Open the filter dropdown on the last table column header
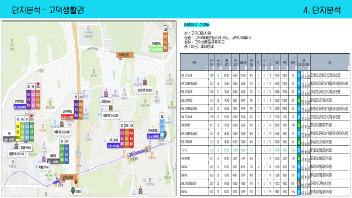The width and height of the screenshot is (352, 198). pyautogui.click(x=348, y=68)
